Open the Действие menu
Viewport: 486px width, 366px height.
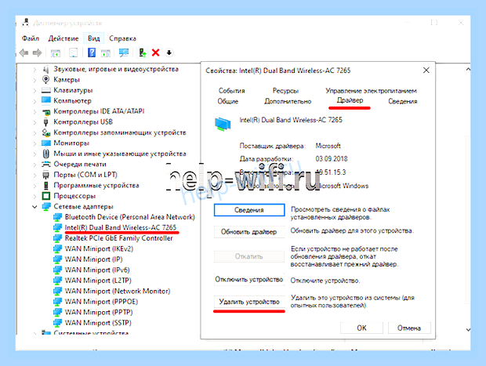(x=63, y=38)
